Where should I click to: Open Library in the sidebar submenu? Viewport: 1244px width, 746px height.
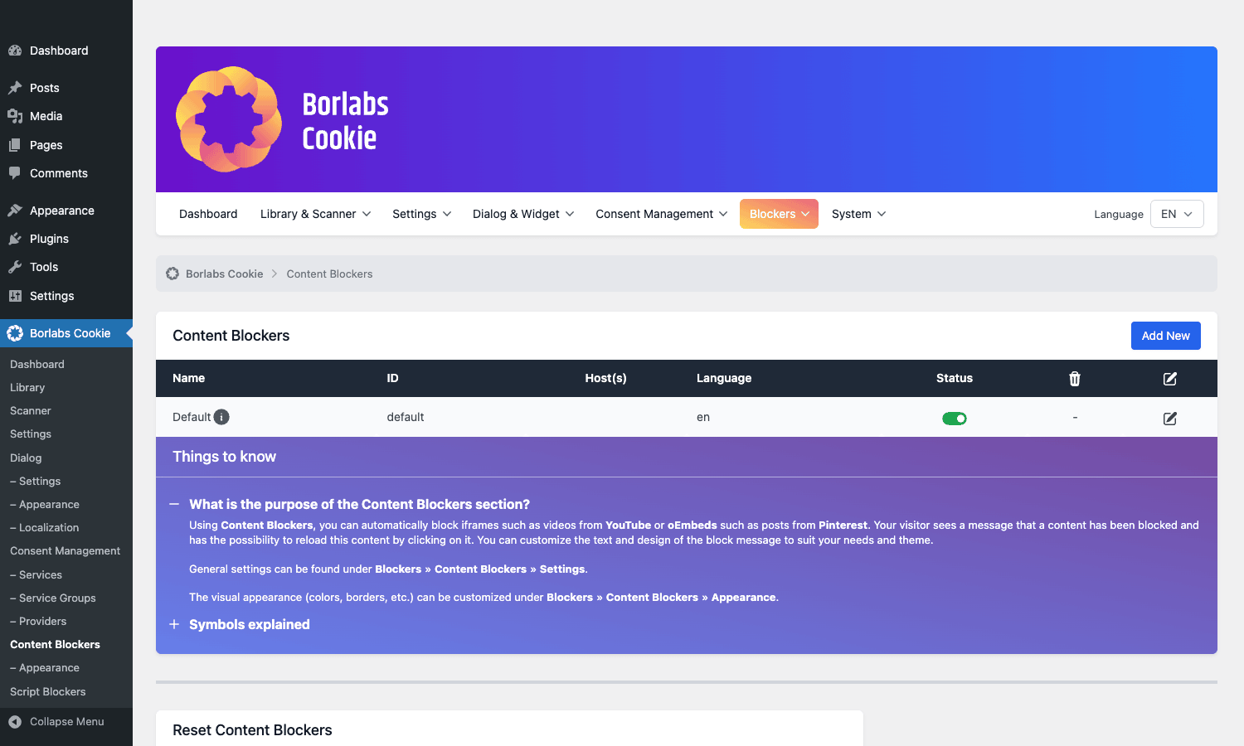click(27, 387)
